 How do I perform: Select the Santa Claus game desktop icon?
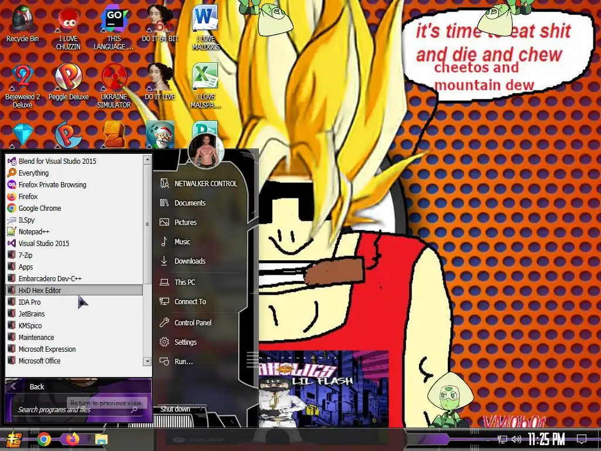click(160, 134)
